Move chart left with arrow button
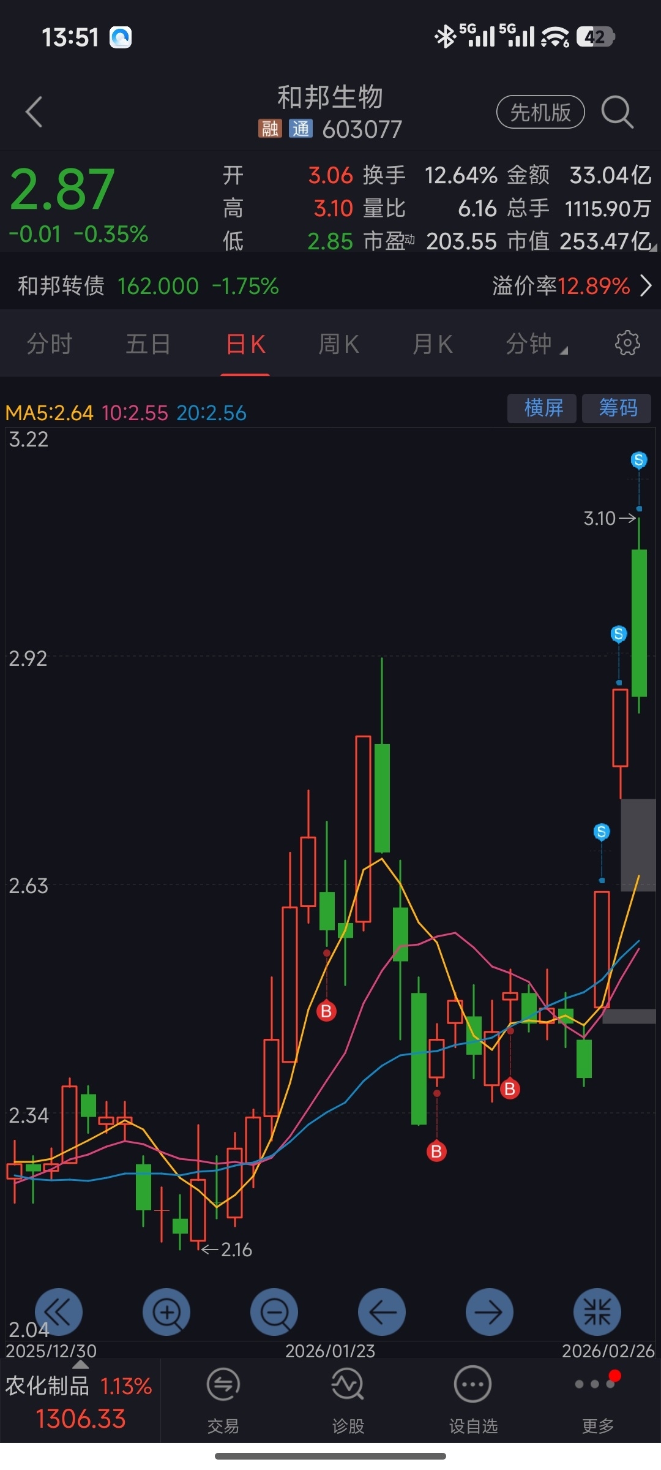The height and width of the screenshot is (1470, 661). pos(382,1312)
